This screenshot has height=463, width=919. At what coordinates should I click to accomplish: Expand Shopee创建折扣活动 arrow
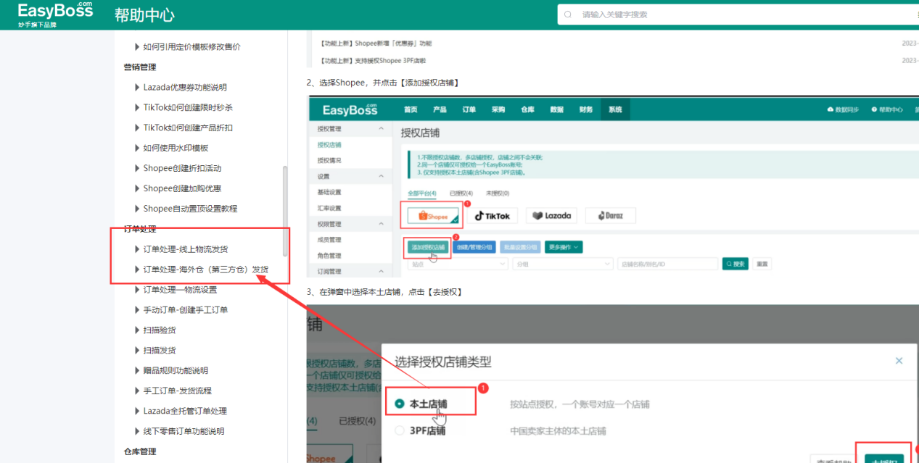pyautogui.click(x=137, y=168)
